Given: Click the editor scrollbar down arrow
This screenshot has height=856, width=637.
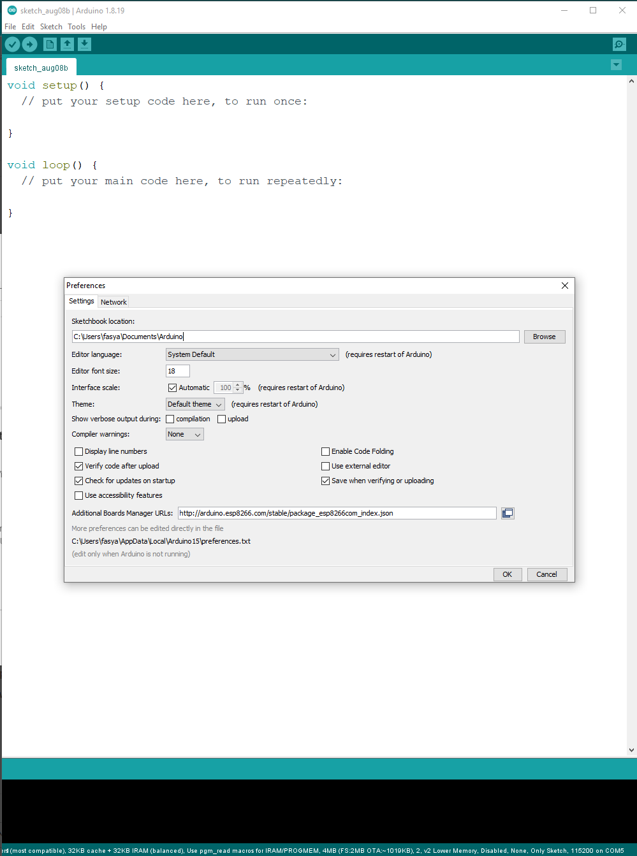Looking at the screenshot, I should click(632, 750).
